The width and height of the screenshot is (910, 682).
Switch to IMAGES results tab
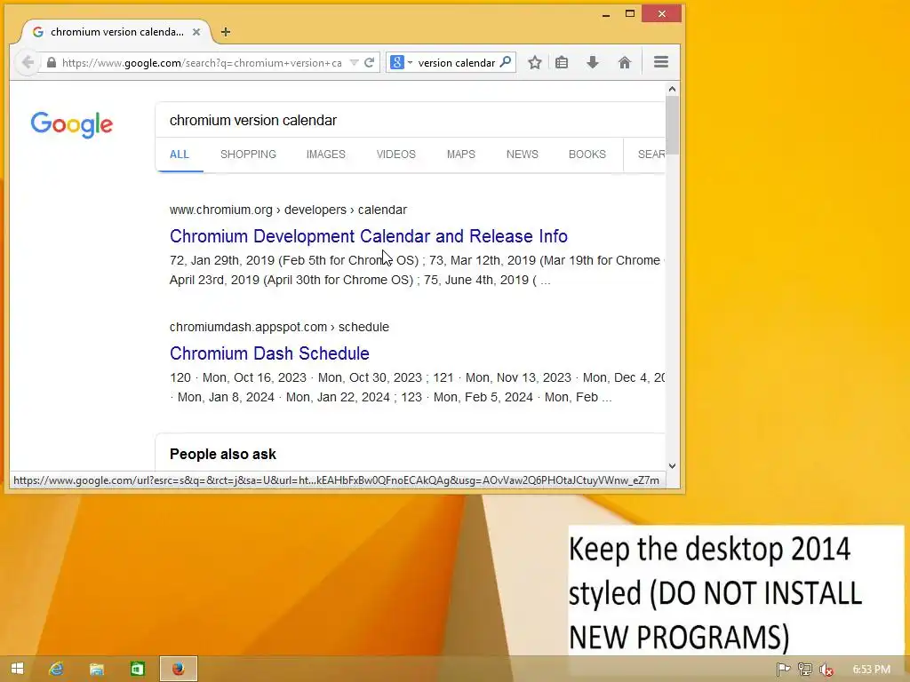(x=325, y=155)
